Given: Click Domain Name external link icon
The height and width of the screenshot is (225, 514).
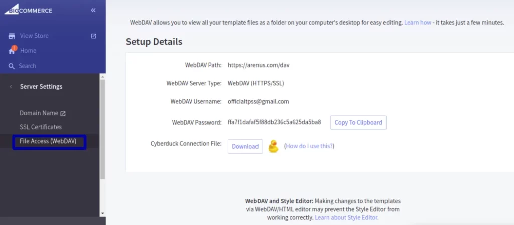Looking at the screenshot, I should [x=63, y=113].
